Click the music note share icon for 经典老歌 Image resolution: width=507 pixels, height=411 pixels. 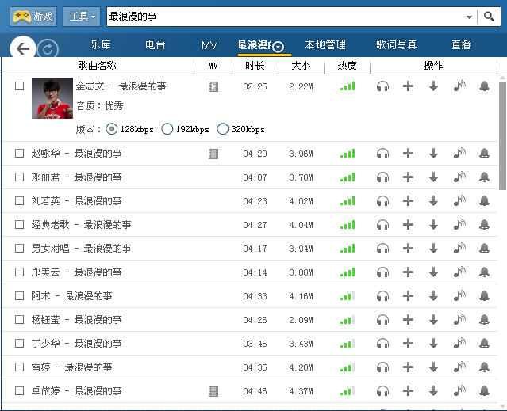[459, 225]
